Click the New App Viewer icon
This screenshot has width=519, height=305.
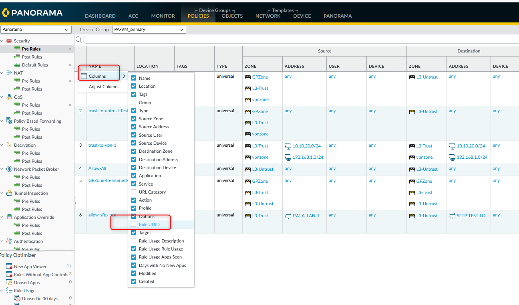pyautogui.click(x=9, y=267)
